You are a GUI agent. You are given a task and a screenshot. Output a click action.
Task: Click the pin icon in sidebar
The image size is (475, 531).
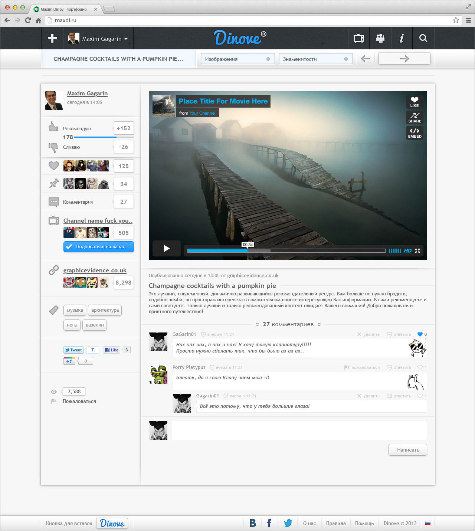click(x=54, y=184)
